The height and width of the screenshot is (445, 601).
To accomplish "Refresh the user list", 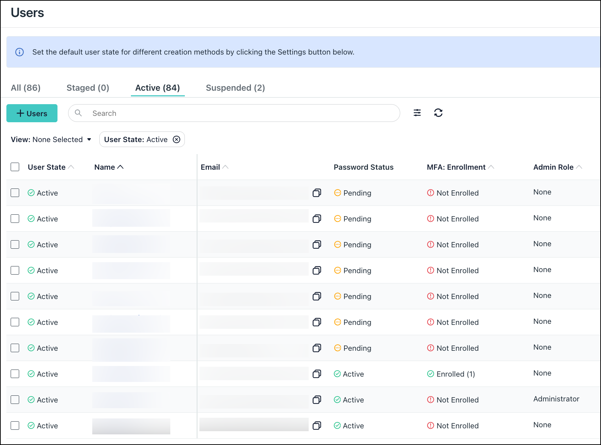I will pos(439,113).
